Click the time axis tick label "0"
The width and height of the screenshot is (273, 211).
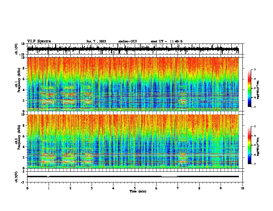click(x=27, y=188)
